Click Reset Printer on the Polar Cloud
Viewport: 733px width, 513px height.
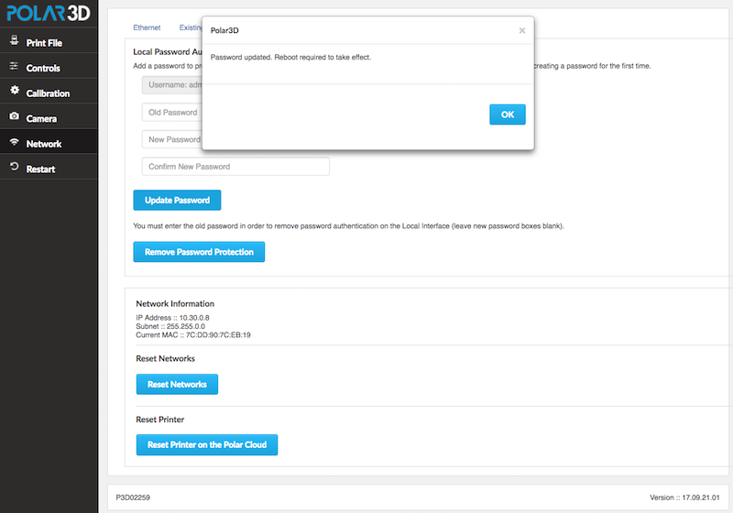[x=207, y=445]
